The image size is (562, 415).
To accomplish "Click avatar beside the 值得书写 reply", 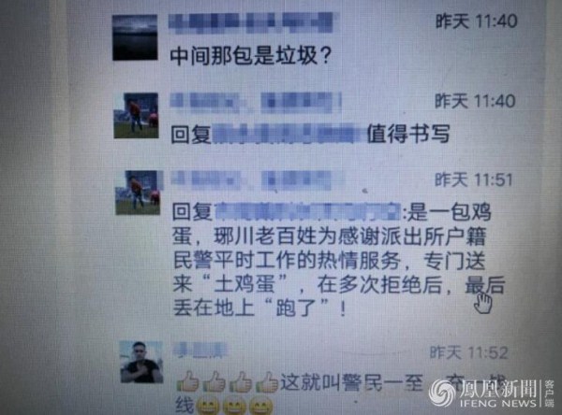I will [136, 116].
